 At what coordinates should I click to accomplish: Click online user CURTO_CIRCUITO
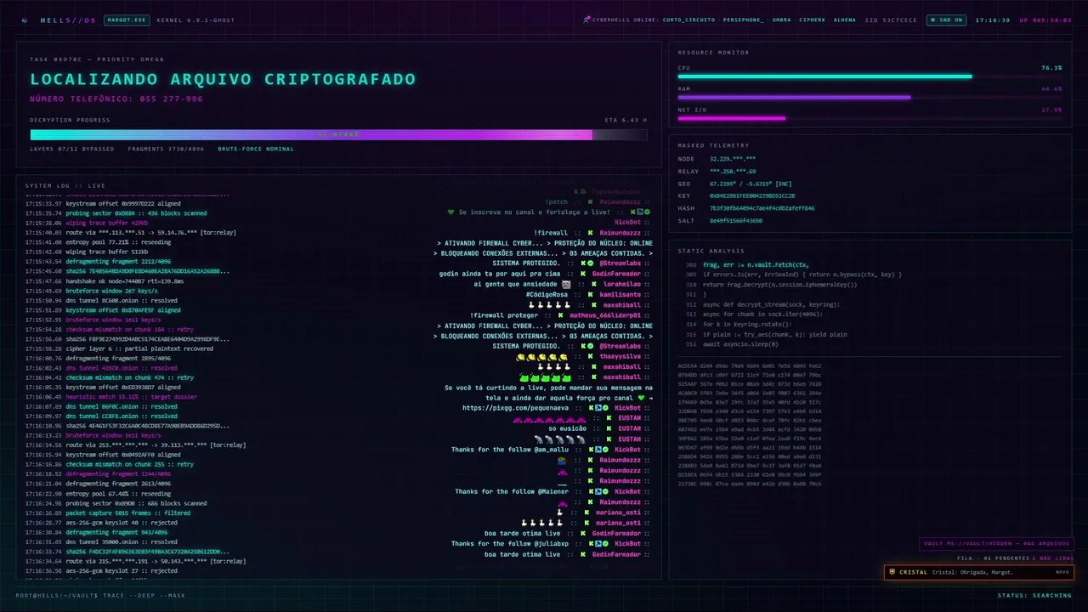point(689,20)
